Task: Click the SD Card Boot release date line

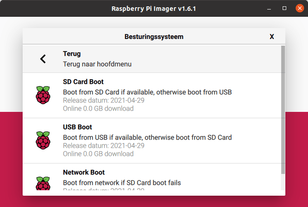Action: pyautogui.click(x=104, y=100)
